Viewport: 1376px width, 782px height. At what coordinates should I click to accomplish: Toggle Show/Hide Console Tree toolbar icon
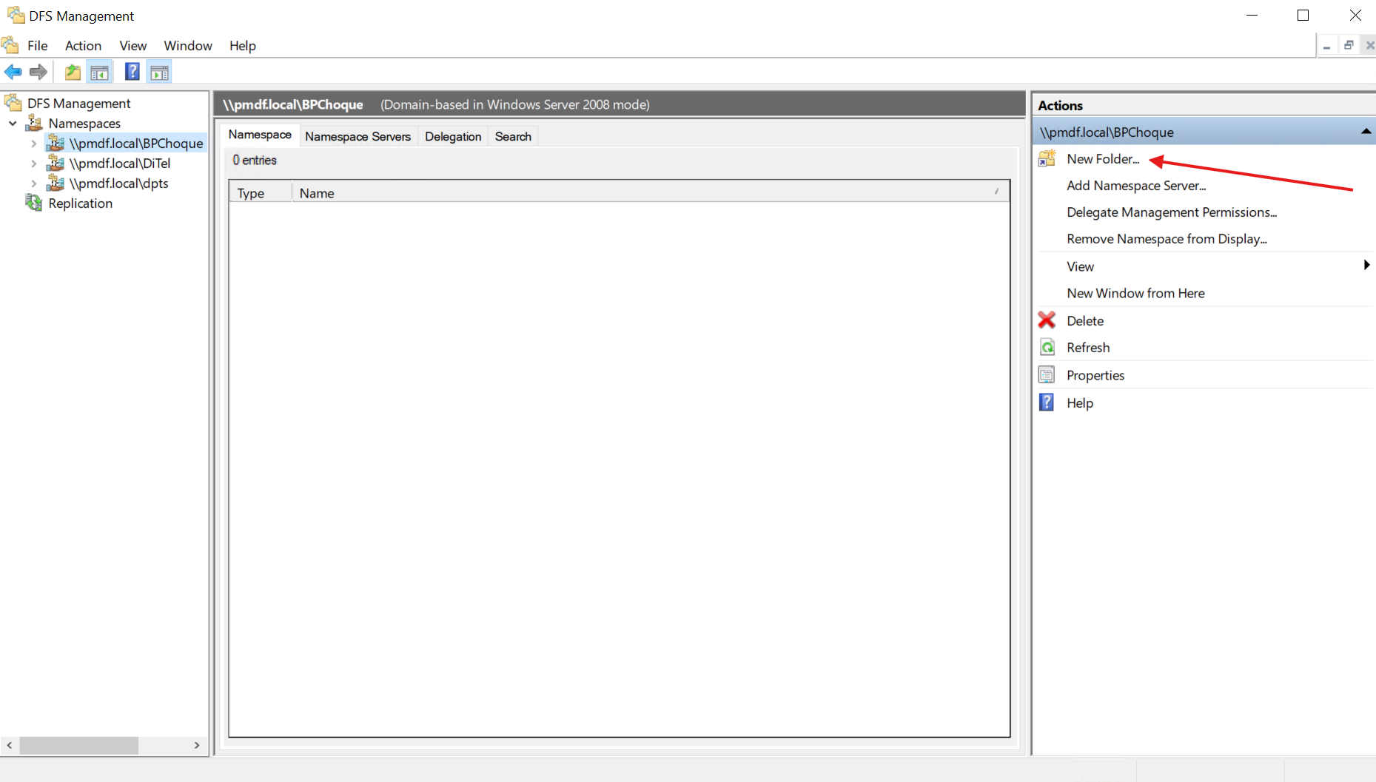click(99, 72)
